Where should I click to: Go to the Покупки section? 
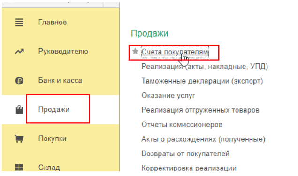(52, 138)
